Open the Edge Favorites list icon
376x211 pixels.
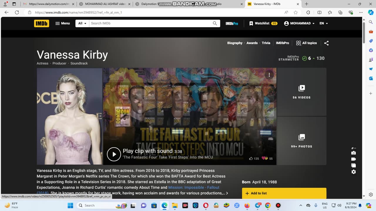[x=330, y=12]
